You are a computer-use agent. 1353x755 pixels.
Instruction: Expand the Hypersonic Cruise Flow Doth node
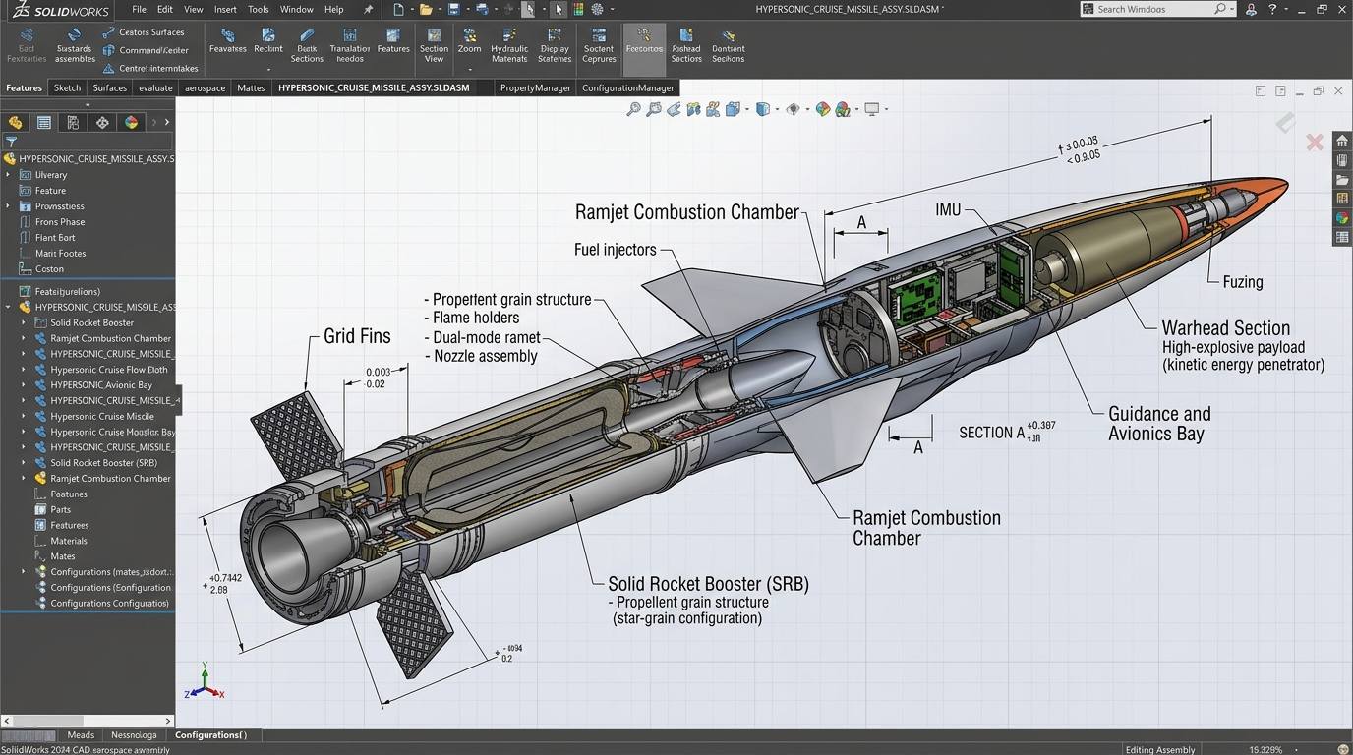click(24, 370)
